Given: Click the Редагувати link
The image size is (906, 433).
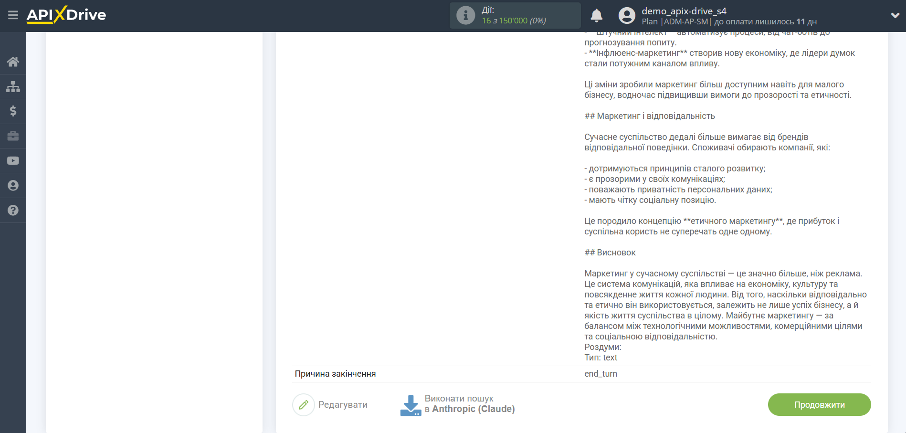Looking at the screenshot, I should click(x=343, y=405).
